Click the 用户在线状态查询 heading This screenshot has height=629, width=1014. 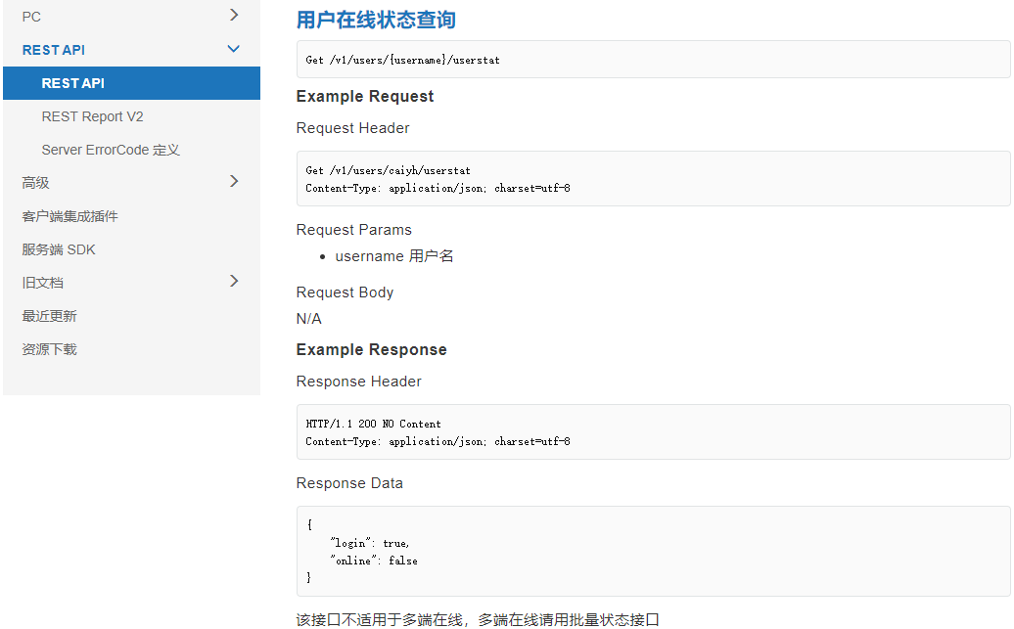tap(376, 20)
